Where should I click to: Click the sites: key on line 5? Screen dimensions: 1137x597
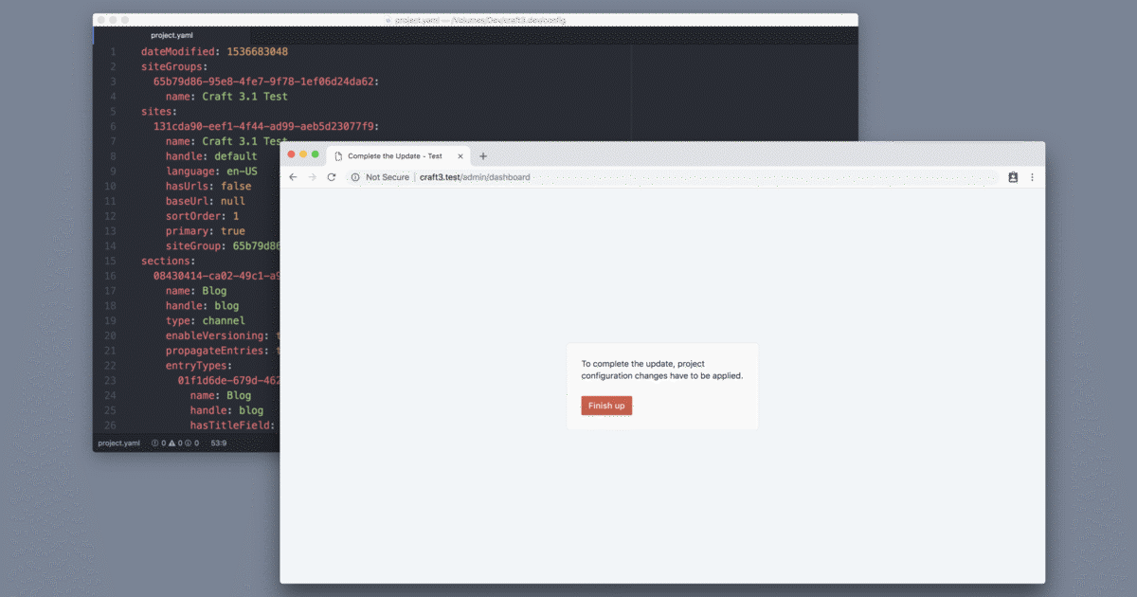click(159, 111)
